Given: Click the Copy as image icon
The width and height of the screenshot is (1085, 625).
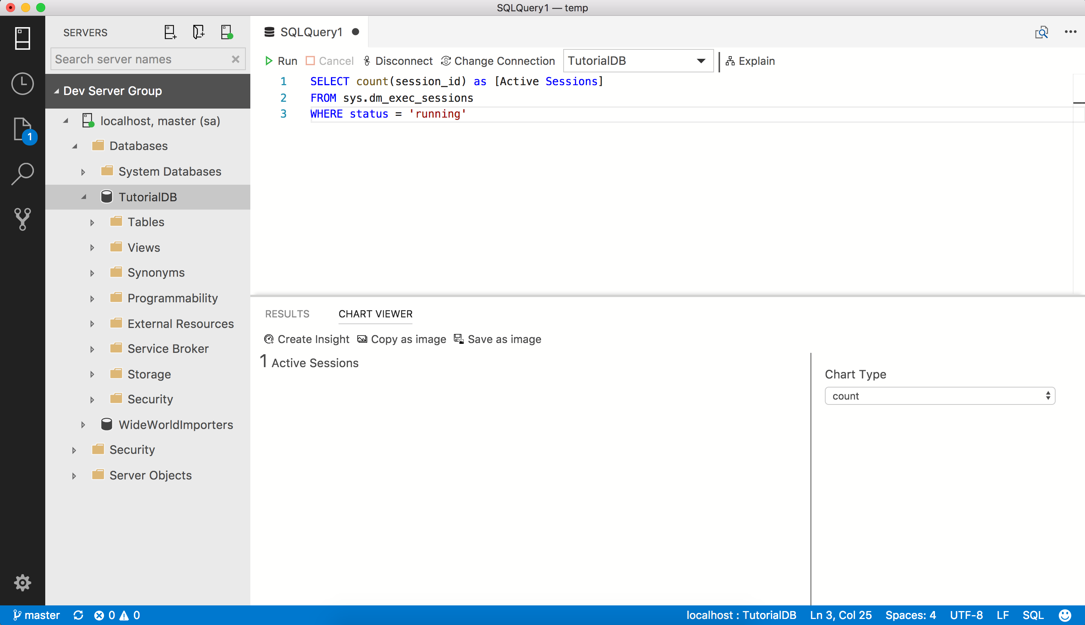Looking at the screenshot, I should (362, 339).
